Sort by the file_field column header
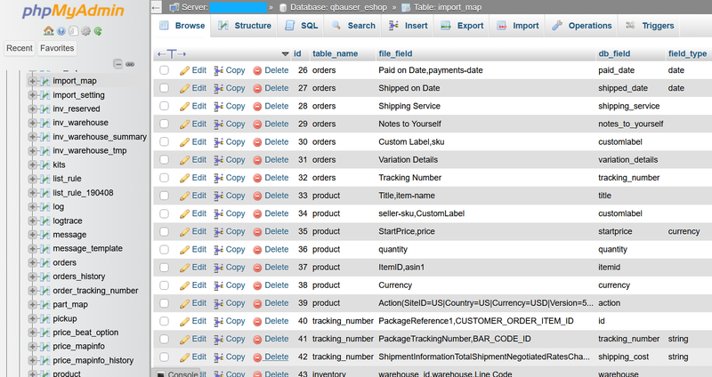Viewport: 712px width, 377px height. 395,53
